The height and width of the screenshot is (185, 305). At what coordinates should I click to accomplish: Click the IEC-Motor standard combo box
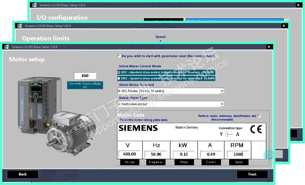click(x=171, y=91)
